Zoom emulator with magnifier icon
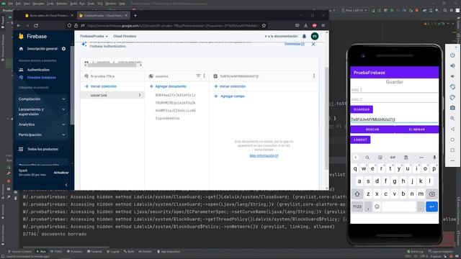Image resolution: width=461 pixels, height=259 pixels. coord(452,118)
